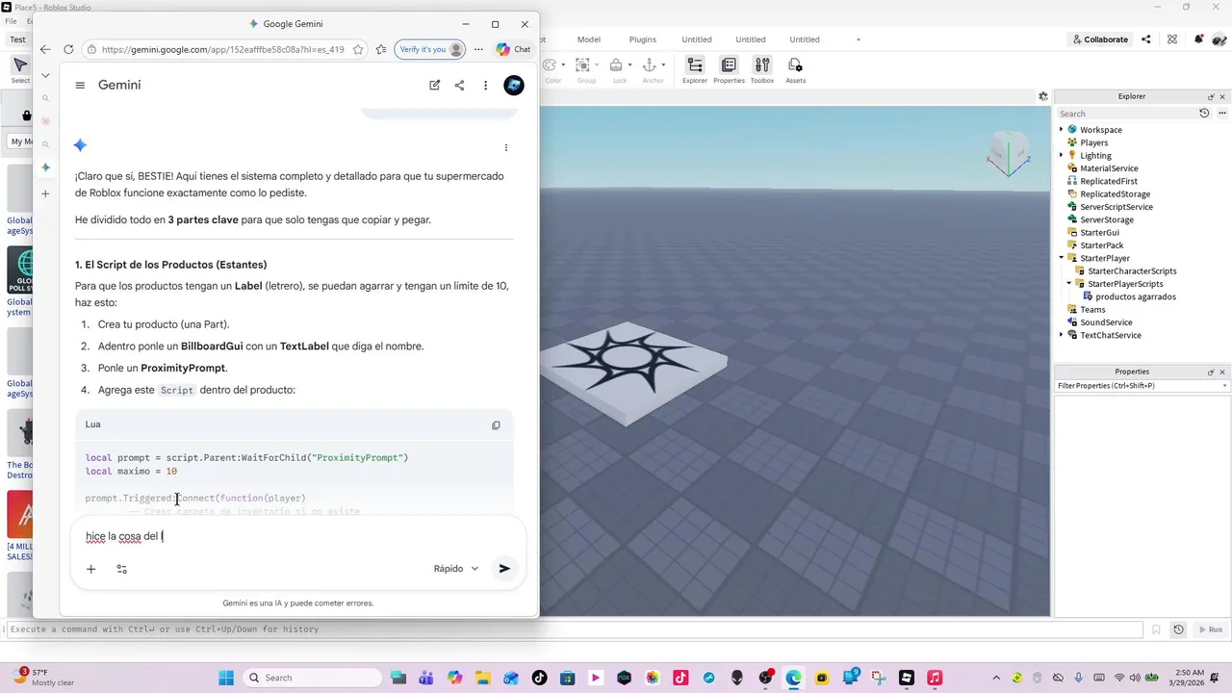Click the Anchor tool
The width and height of the screenshot is (1232, 693).
point(649,70)
